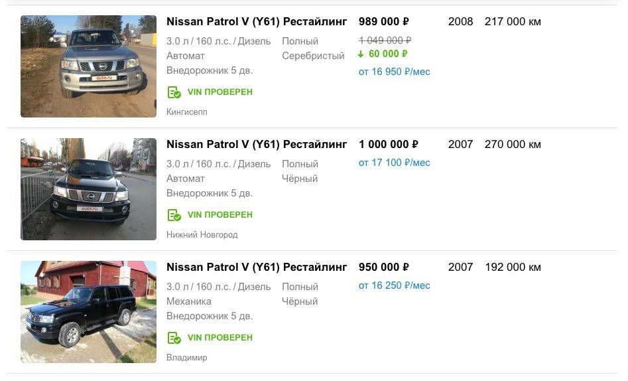Open the 989 000 ₽ Nissan Patrol title
Viewport: 628px width, 381px height.
point(257,22)
